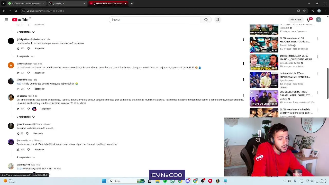Image resolution: width=329 pixels, height=185 pixels.
Task: Open options menu for Ferdalee comment
Action: point(243,96)
